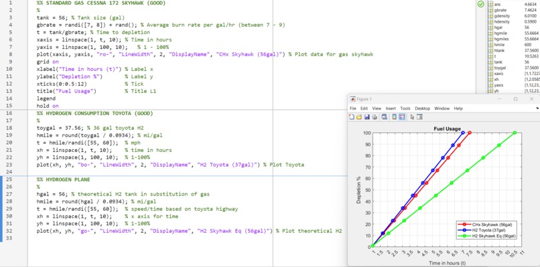Image resolution: width=540 pixels, height=267 pixels.
Task: Click the HYDROGEN PLANE section heading
Action: coord(64,179)
